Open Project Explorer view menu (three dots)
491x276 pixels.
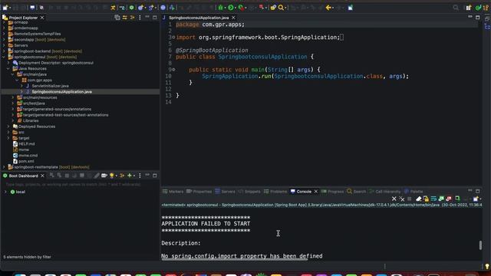(x=140, y=18)
